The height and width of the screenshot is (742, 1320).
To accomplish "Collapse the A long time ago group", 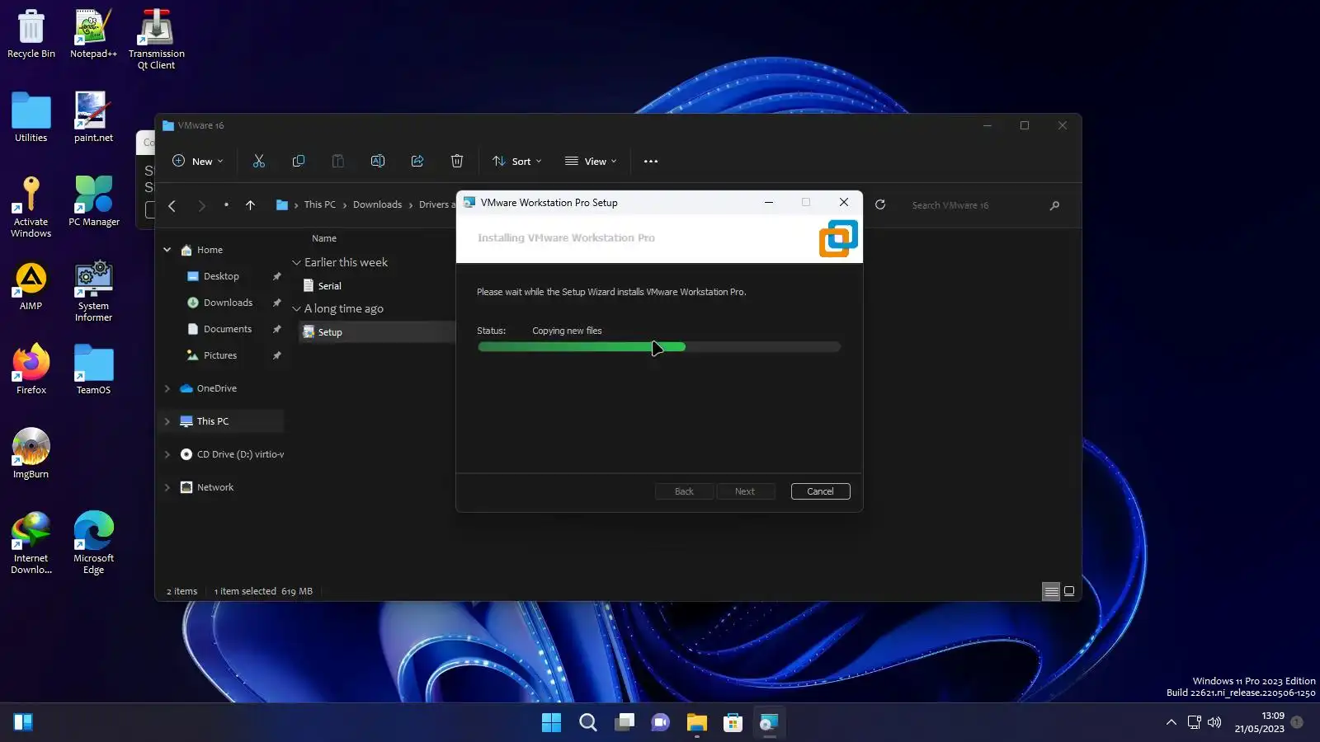I will tap(297, 308).
